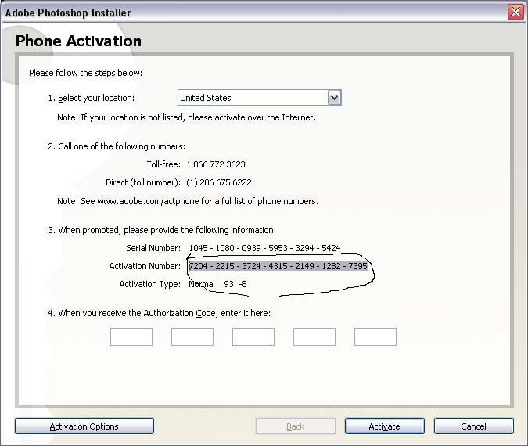
Task: Click the disabled Back button
Action: pyautogui.click(x=296, y=426)
